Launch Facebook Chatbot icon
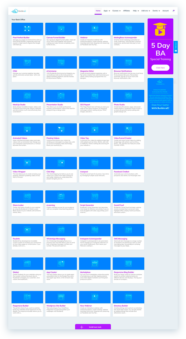The image size is (186, 339). click(x=128, y=163)
